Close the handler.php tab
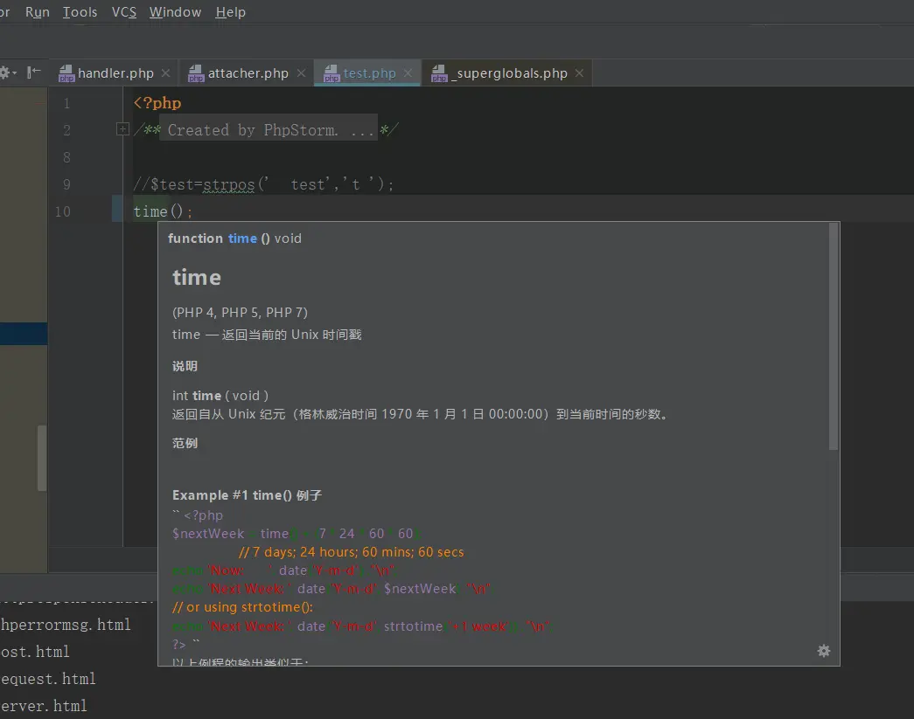Viewport: 914px width, 719px height. [x=165, y=73]
